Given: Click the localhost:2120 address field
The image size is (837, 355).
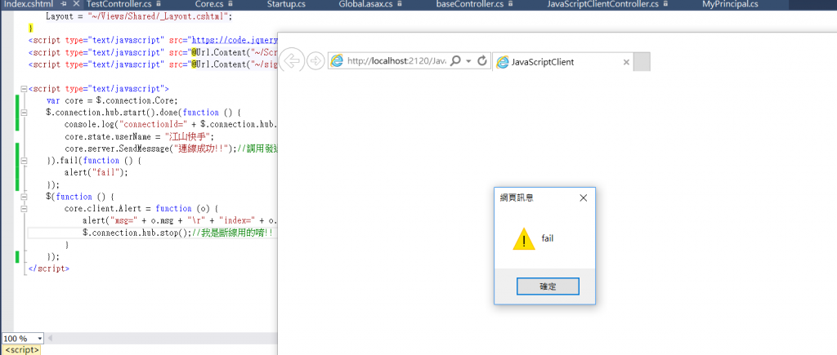Looking at the screenshot, I should [x=396, y=61].
